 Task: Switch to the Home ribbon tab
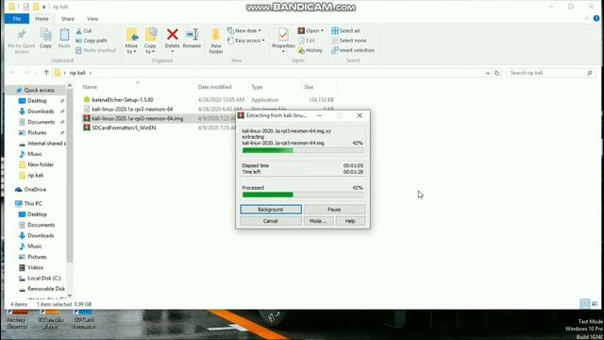tap(42, 19)
